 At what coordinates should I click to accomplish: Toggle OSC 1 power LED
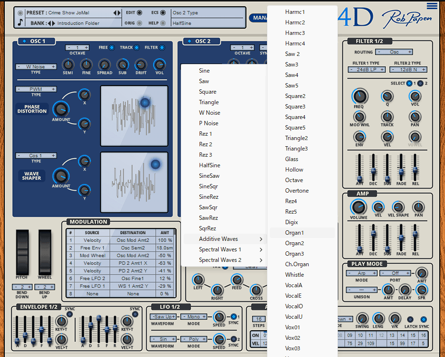[x=24, y=41]
